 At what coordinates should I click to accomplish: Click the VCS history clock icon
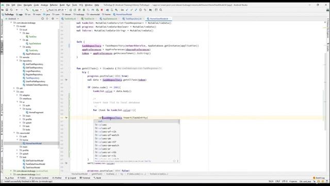140,10
